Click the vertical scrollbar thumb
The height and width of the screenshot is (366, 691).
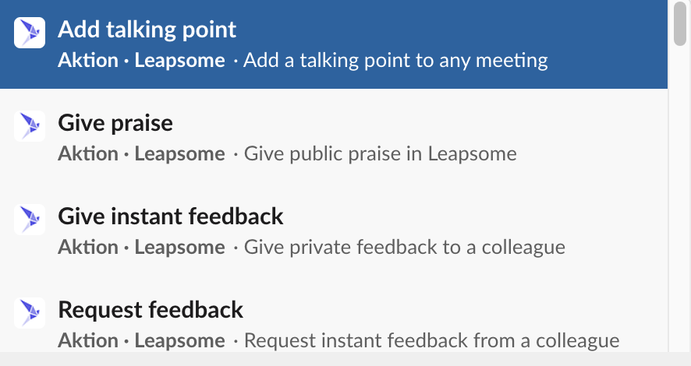[679, 23]
